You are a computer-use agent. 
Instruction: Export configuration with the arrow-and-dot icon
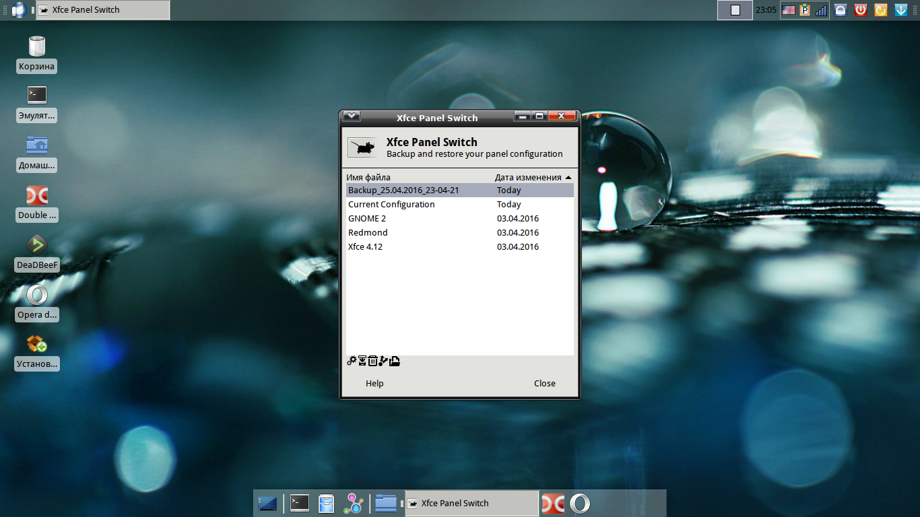[x=383, y=361]
